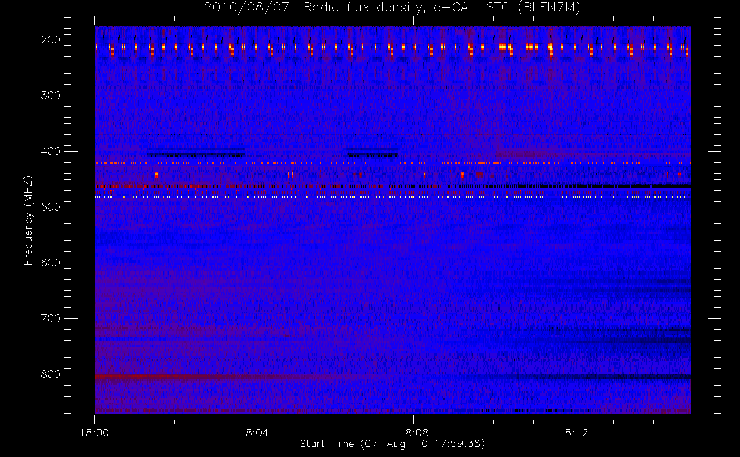Viewport: 740px width, 457px height.
Task: Click the 800 frequency tick label
Action: coord(50,374)
